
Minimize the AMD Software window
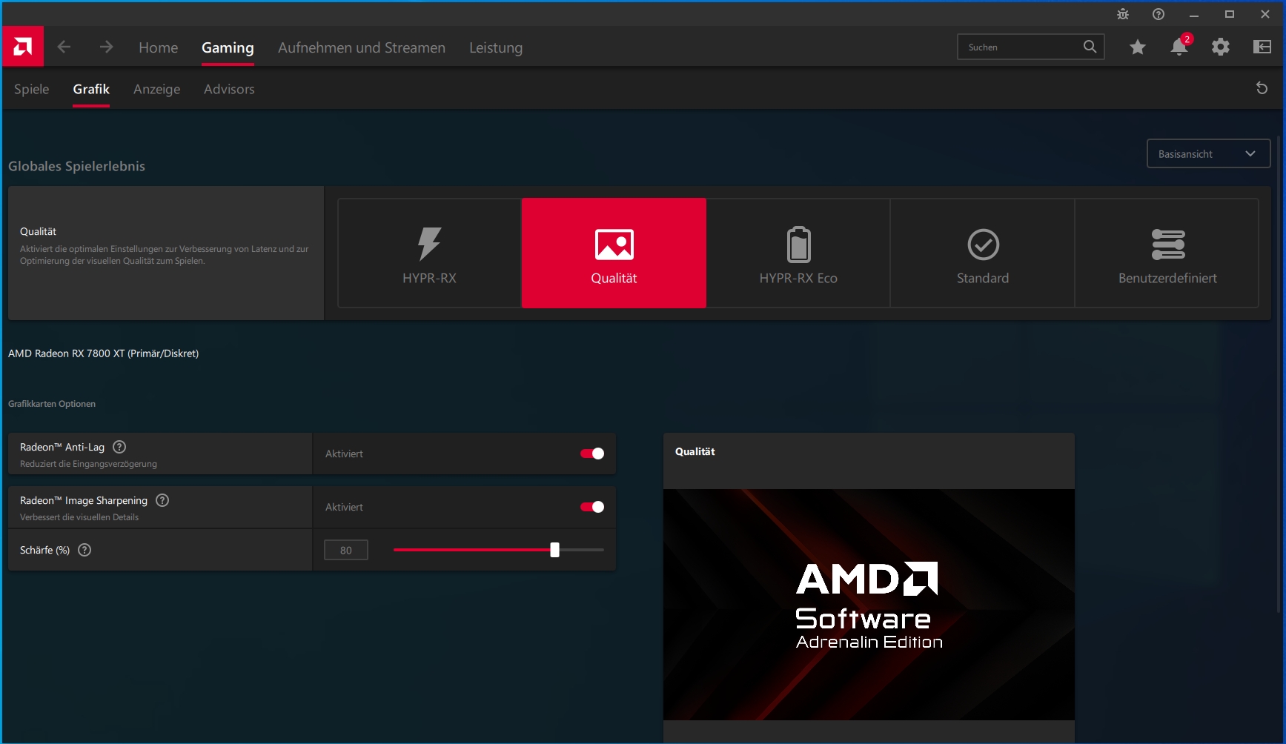coord(1194,14)
